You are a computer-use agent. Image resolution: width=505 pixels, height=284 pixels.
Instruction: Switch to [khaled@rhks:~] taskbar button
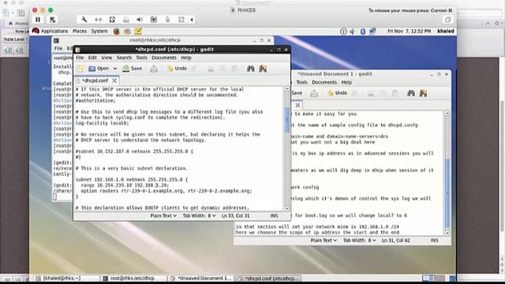click(66, 278)
